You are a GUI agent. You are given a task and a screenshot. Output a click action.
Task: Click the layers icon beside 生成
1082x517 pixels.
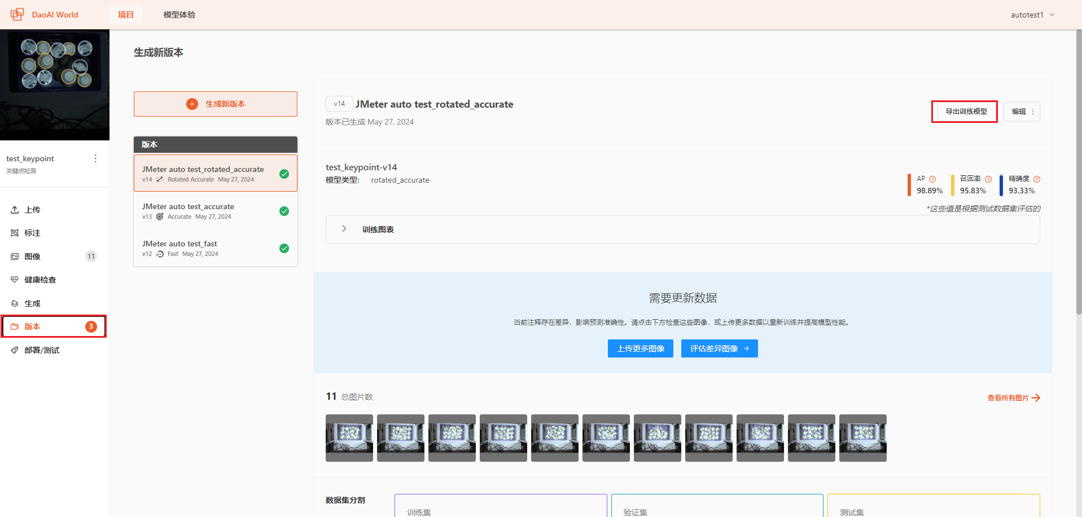[15, 303]
